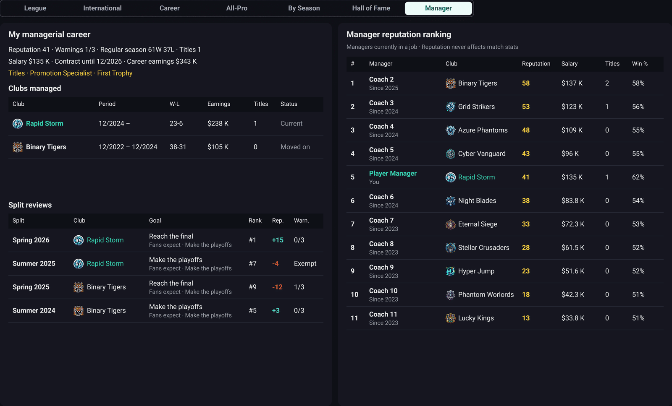
Task: Go to the Career tab
Action: point(170,8)
